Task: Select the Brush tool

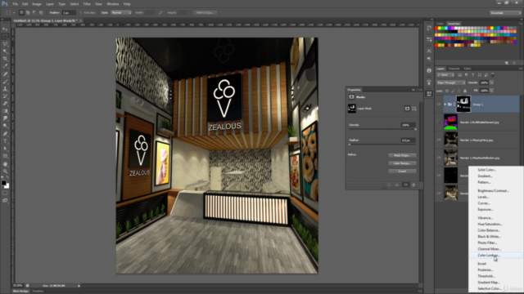Action: point(6,82)
